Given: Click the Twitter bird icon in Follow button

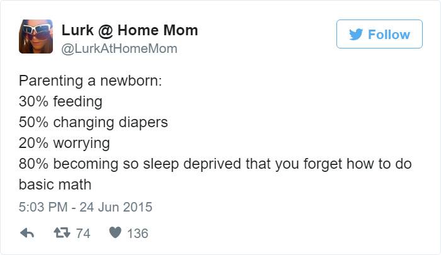Looking at the screenshot, I should [356, 34].
